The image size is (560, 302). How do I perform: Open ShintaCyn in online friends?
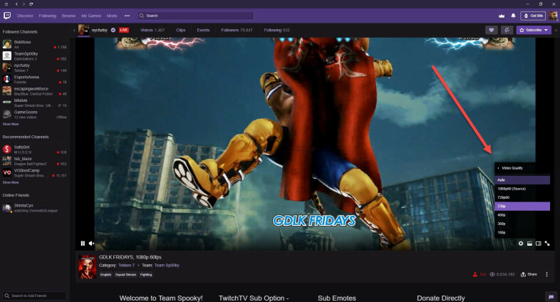(34, 208)
